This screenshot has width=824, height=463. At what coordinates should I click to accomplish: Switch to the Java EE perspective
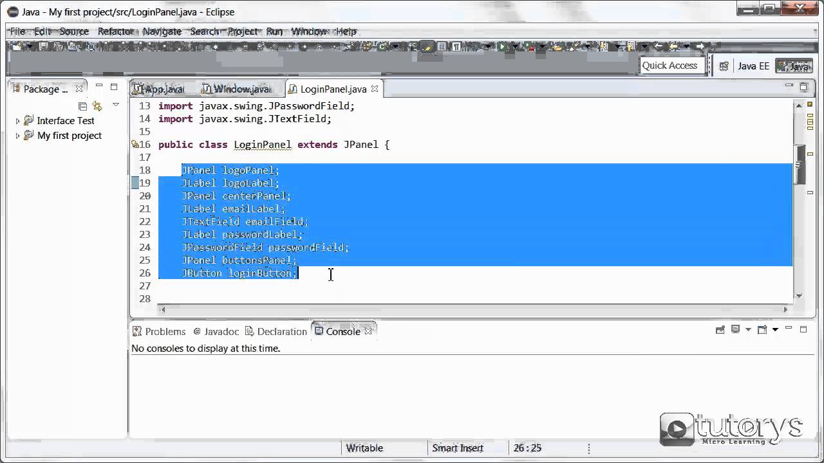coord(753,66)
